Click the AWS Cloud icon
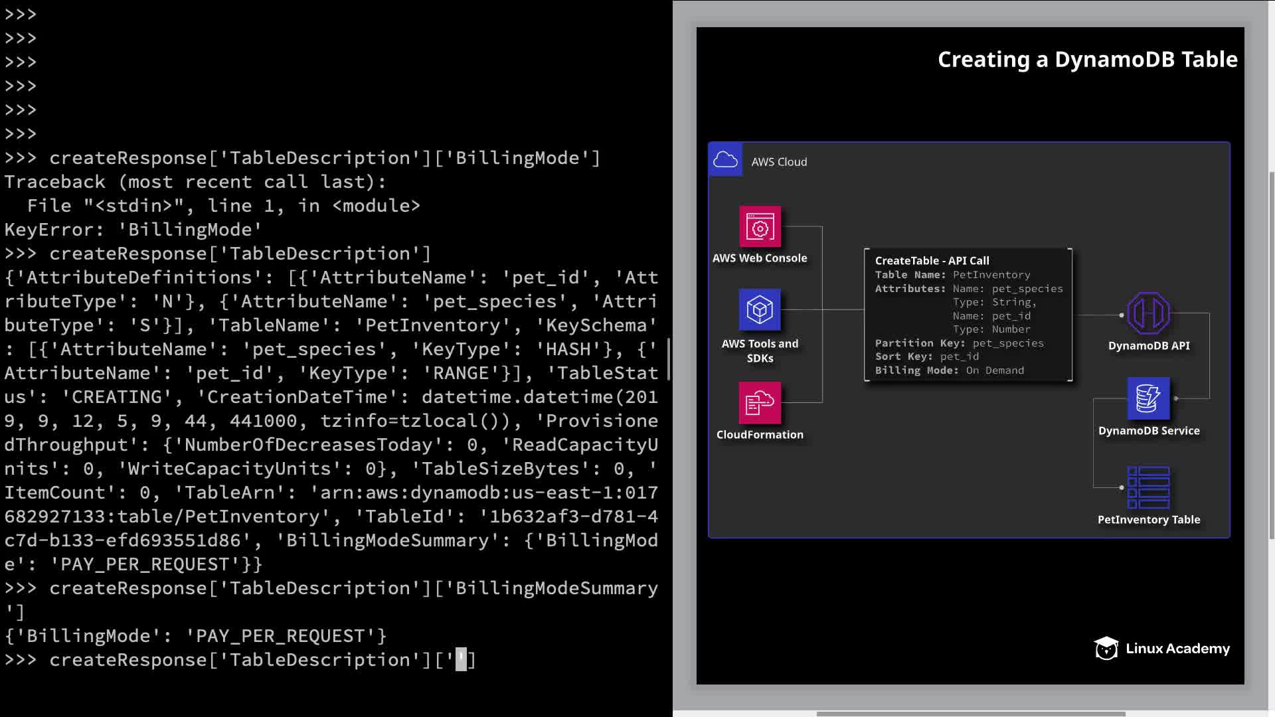The image size is (1275, 717). pyautogui.click(x=725, y=160)
